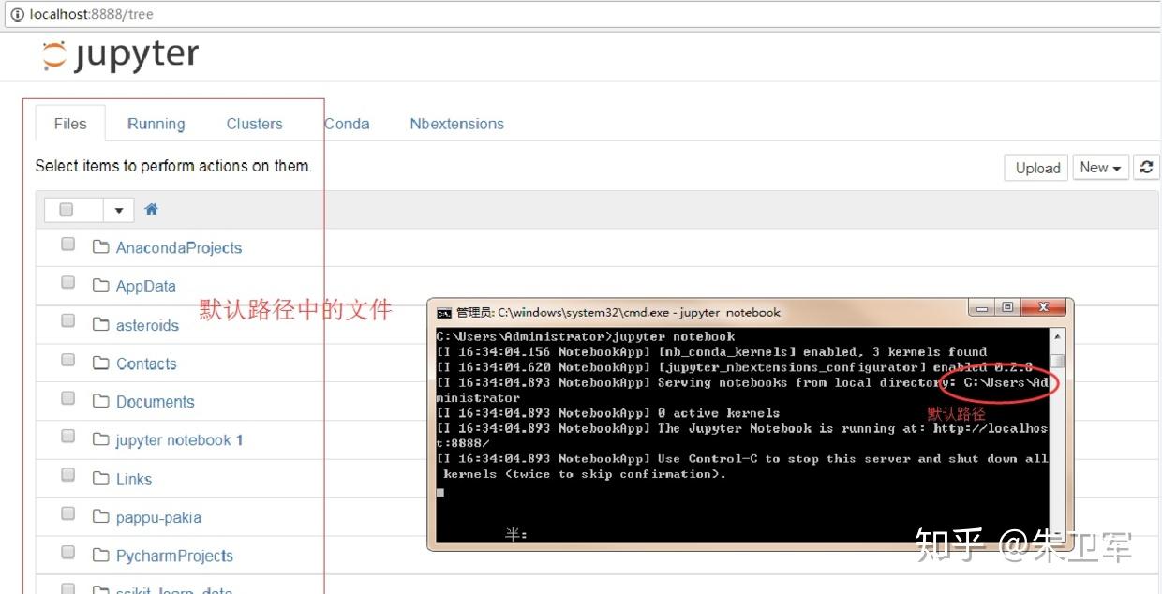Open the jupyter notebook 1 folder
The width and height of the screenshot is (1162, 594).
point(178,440)
